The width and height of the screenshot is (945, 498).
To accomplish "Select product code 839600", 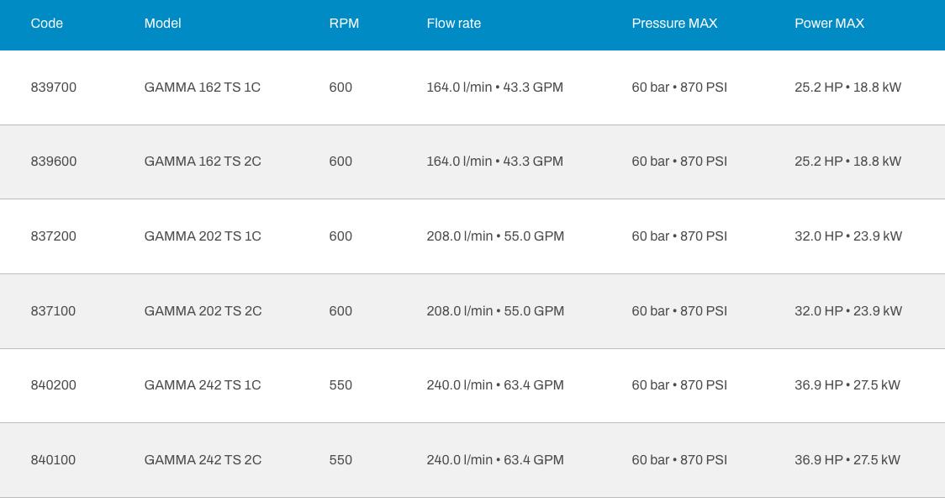I will tap(54, 162).
